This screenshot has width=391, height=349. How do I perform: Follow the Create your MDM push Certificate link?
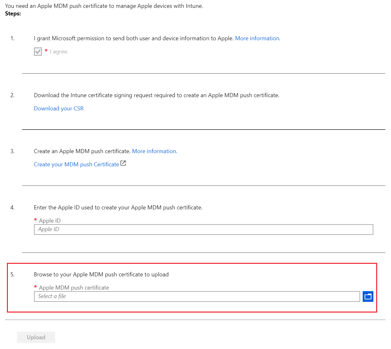click(x=76, y=164)
